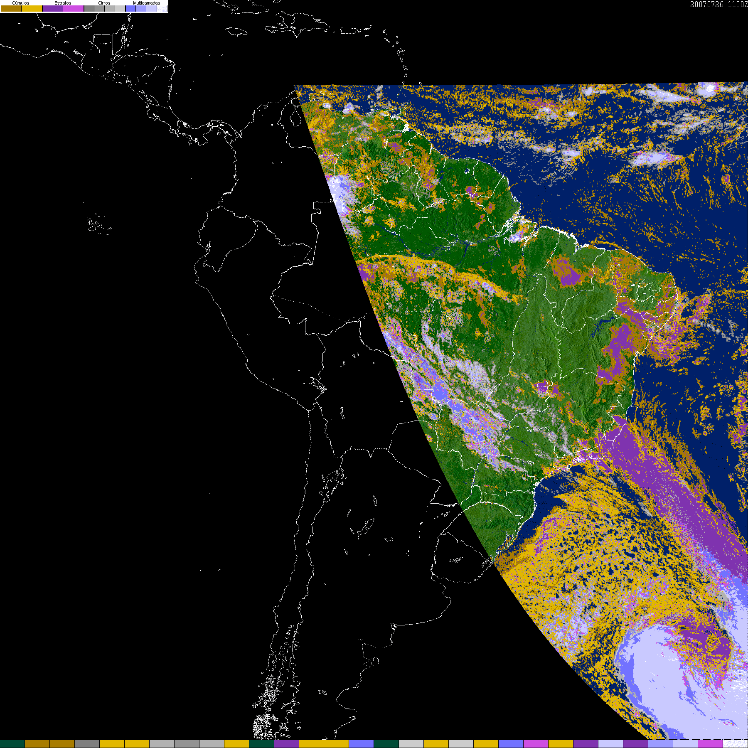Select the yellow Cúmulos legend swatch
This screenshot has width=748, height=748.
click(32, 8)
